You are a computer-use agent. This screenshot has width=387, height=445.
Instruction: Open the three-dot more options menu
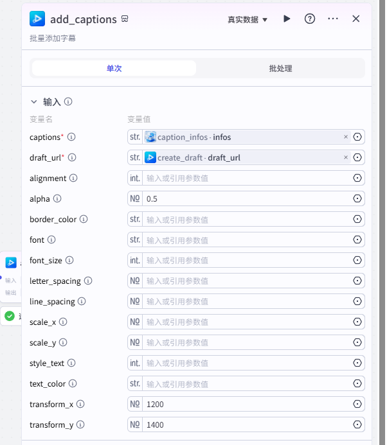[x=333, y=19]
